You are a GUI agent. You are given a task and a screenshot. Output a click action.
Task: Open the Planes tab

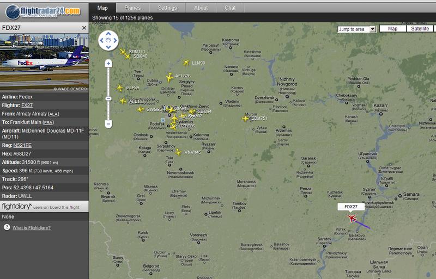point(132,8)
